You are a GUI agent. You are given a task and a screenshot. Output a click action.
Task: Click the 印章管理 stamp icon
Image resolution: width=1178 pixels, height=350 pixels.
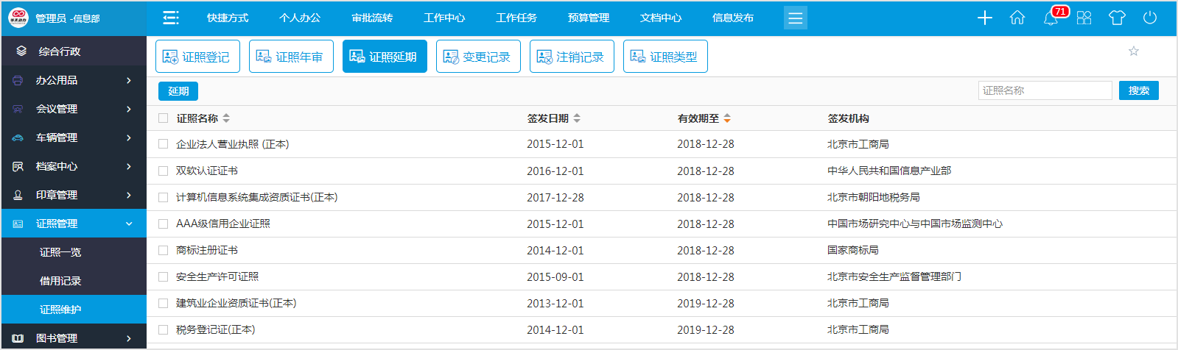[18, 195]
